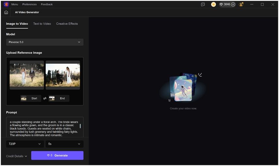This screenshot has width=279, height=166.
Task: Open the shopping cart store icon
Action: 213,5
